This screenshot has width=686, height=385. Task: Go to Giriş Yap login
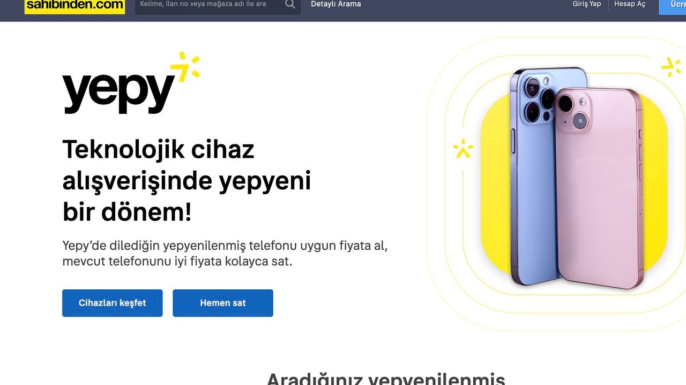point(587,4)
